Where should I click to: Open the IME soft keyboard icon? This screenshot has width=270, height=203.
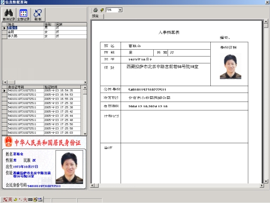[30, 199]
